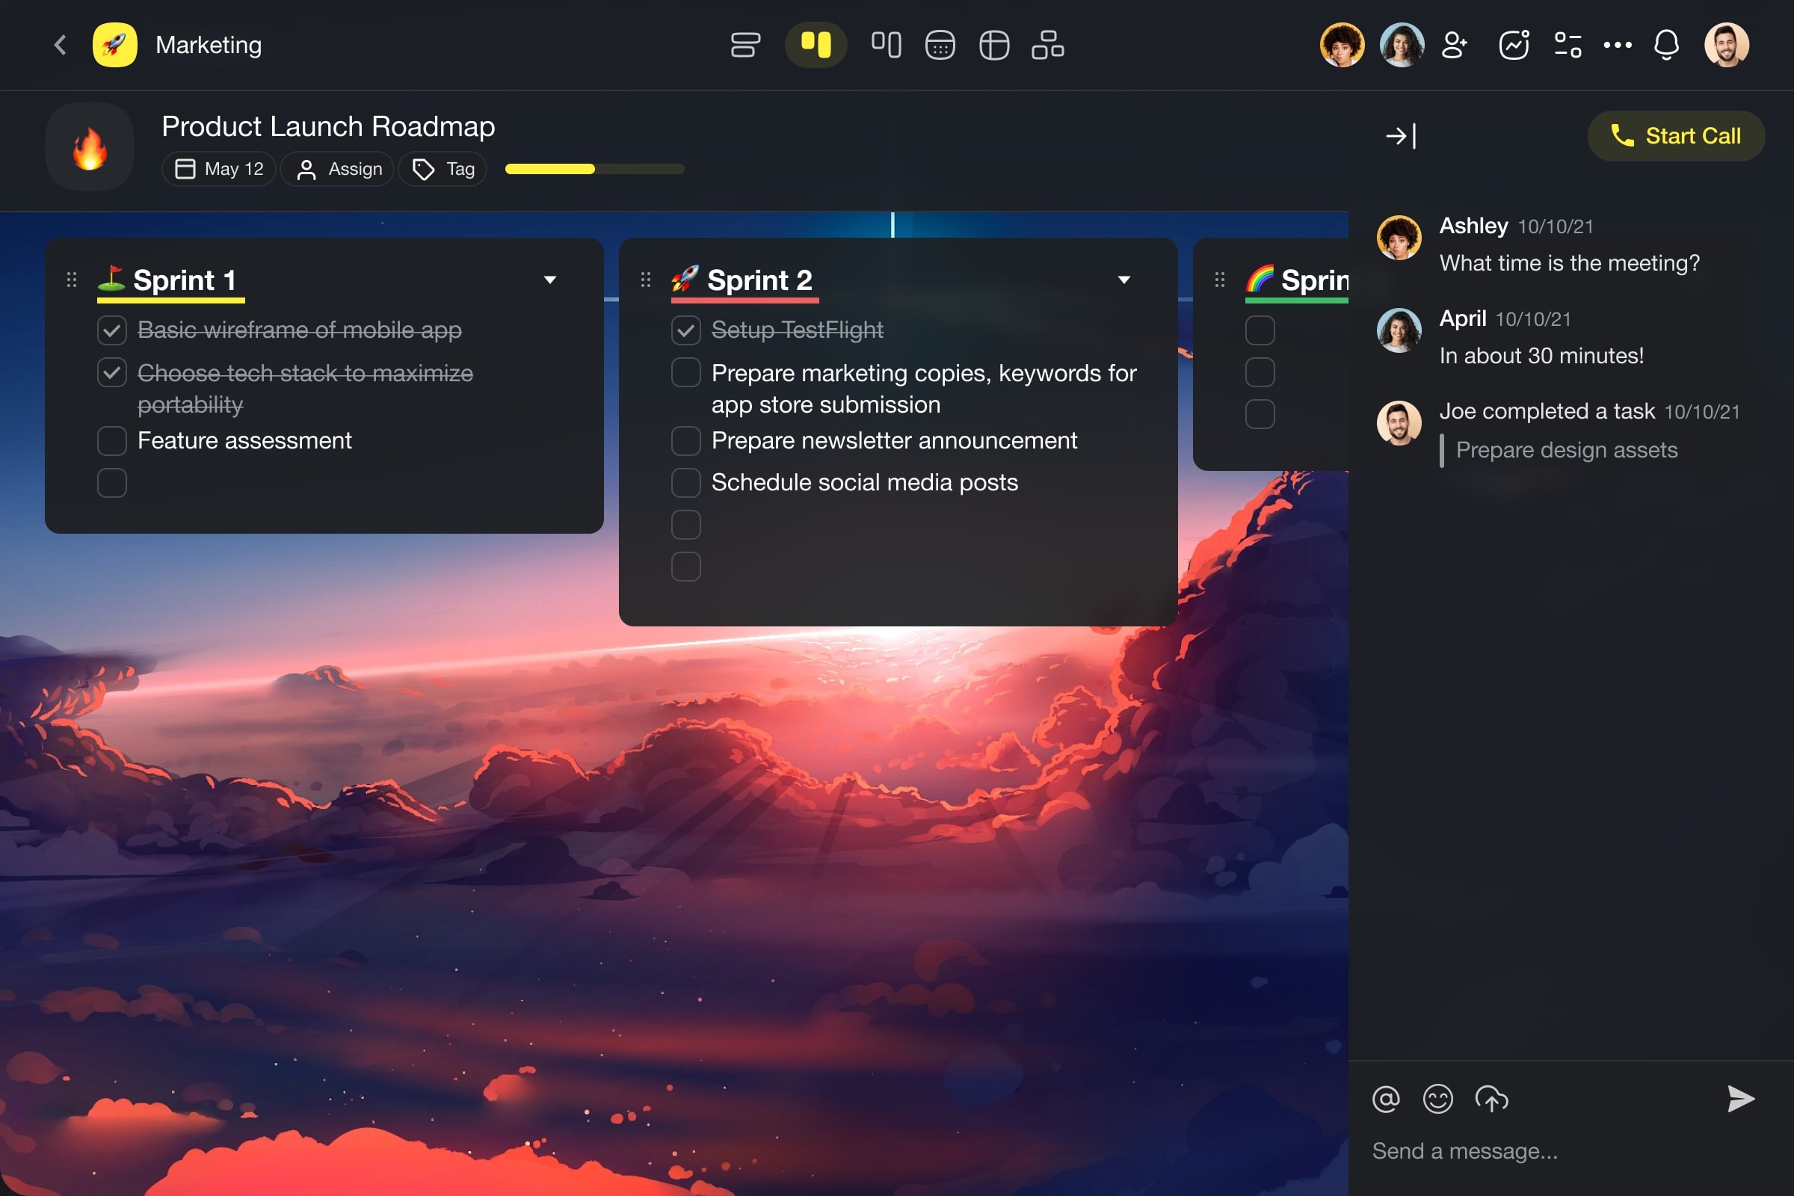This screenshot has height=1196, width=1794.
Task: Upload a file to the chat
Action: pyautogui.click(x=1492, y=1098)
